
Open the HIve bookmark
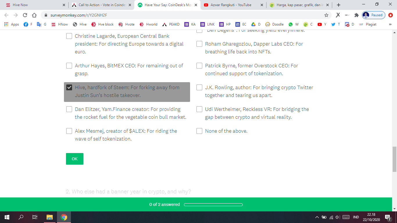click(80, 24)
